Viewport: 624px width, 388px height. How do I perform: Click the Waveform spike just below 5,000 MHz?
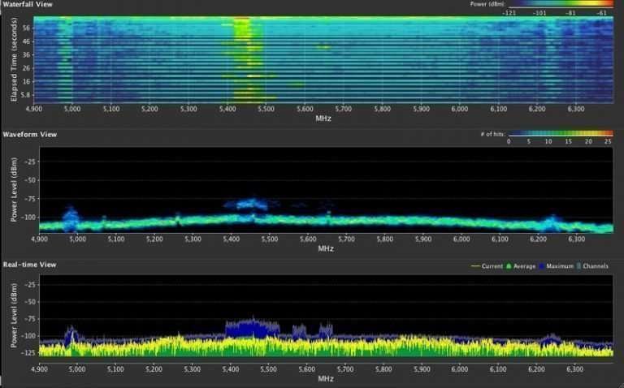(x=70, y=216)
